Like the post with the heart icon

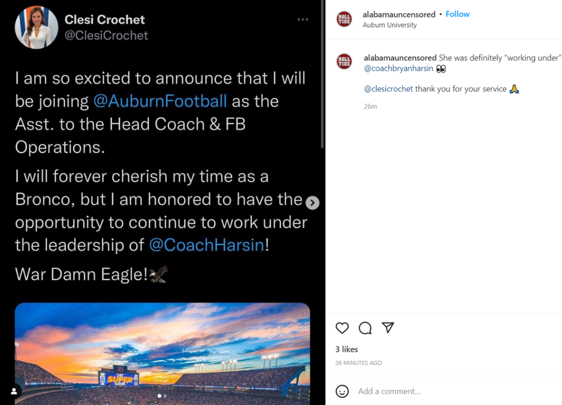342,328
